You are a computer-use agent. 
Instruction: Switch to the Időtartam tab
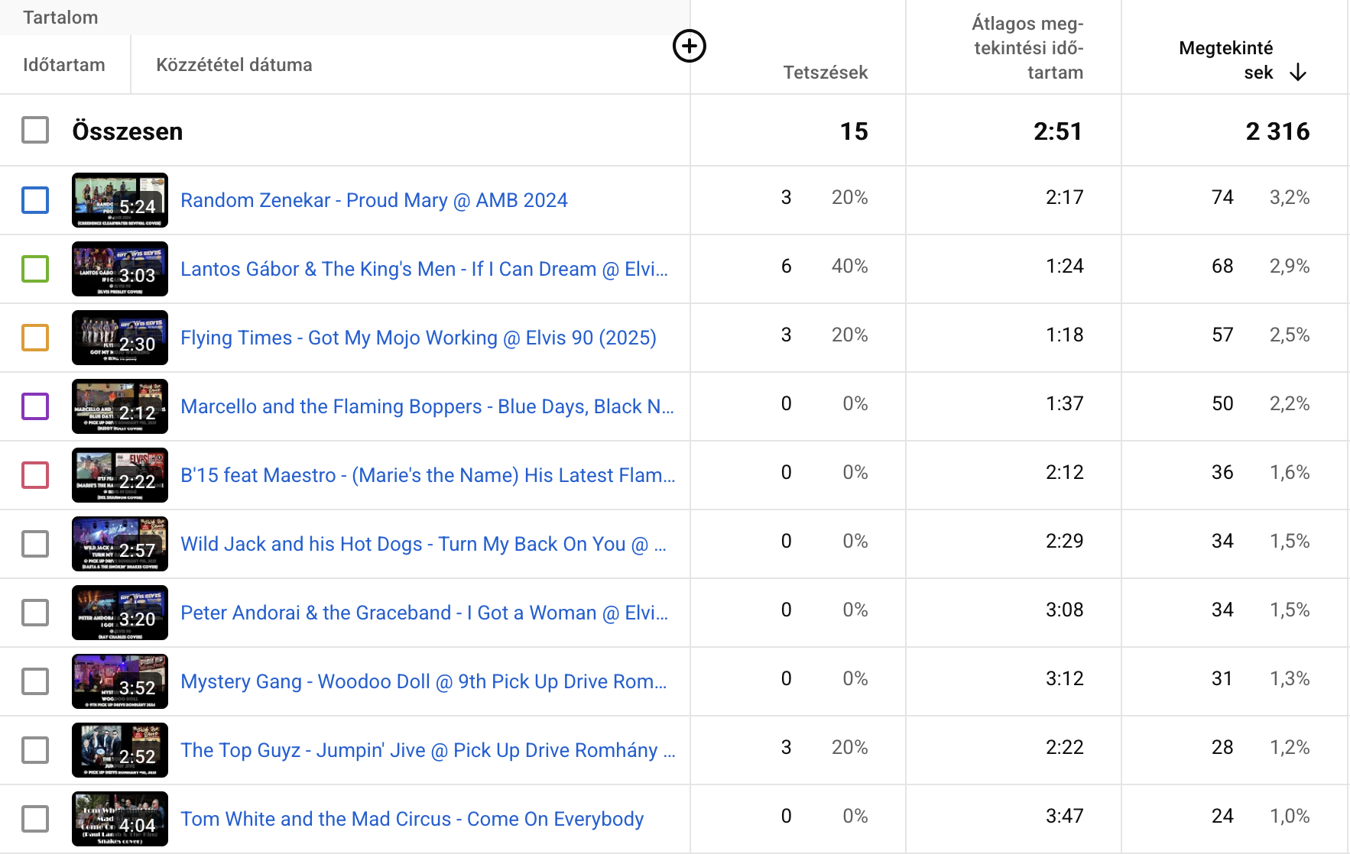(x=64, y=65)
